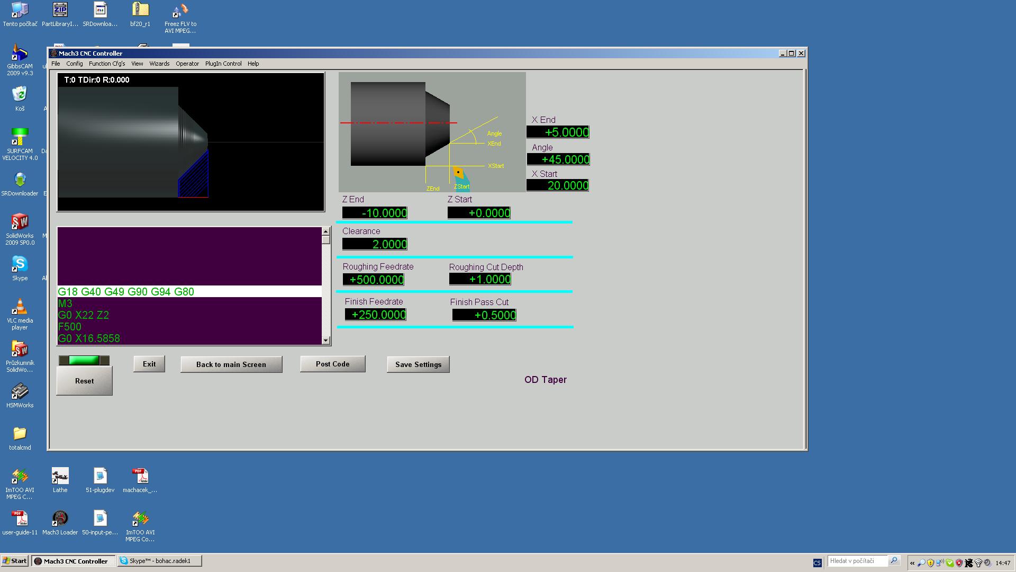This screenshot has width=1016, height=572.
Task: Click Back to main Screen button
Action: (x=231, y=364)
